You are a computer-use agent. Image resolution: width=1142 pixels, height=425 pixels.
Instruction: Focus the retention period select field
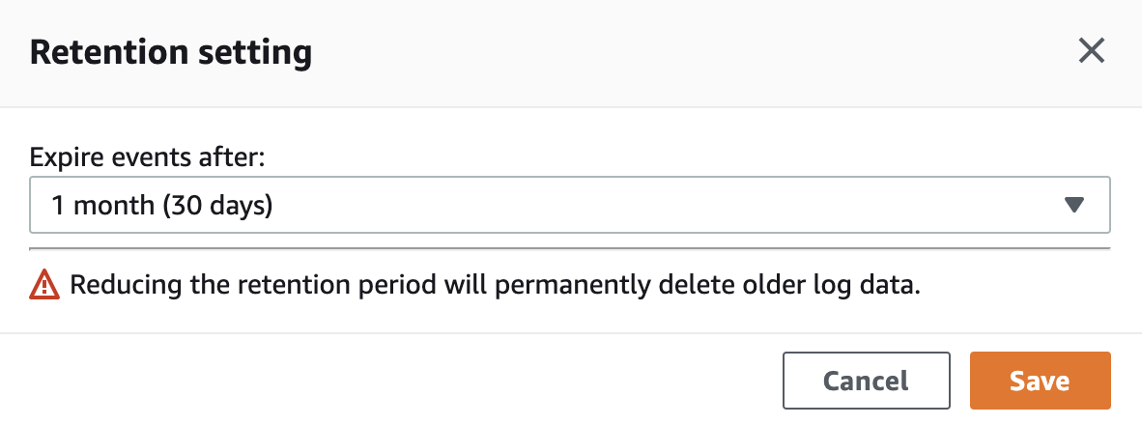569,205
